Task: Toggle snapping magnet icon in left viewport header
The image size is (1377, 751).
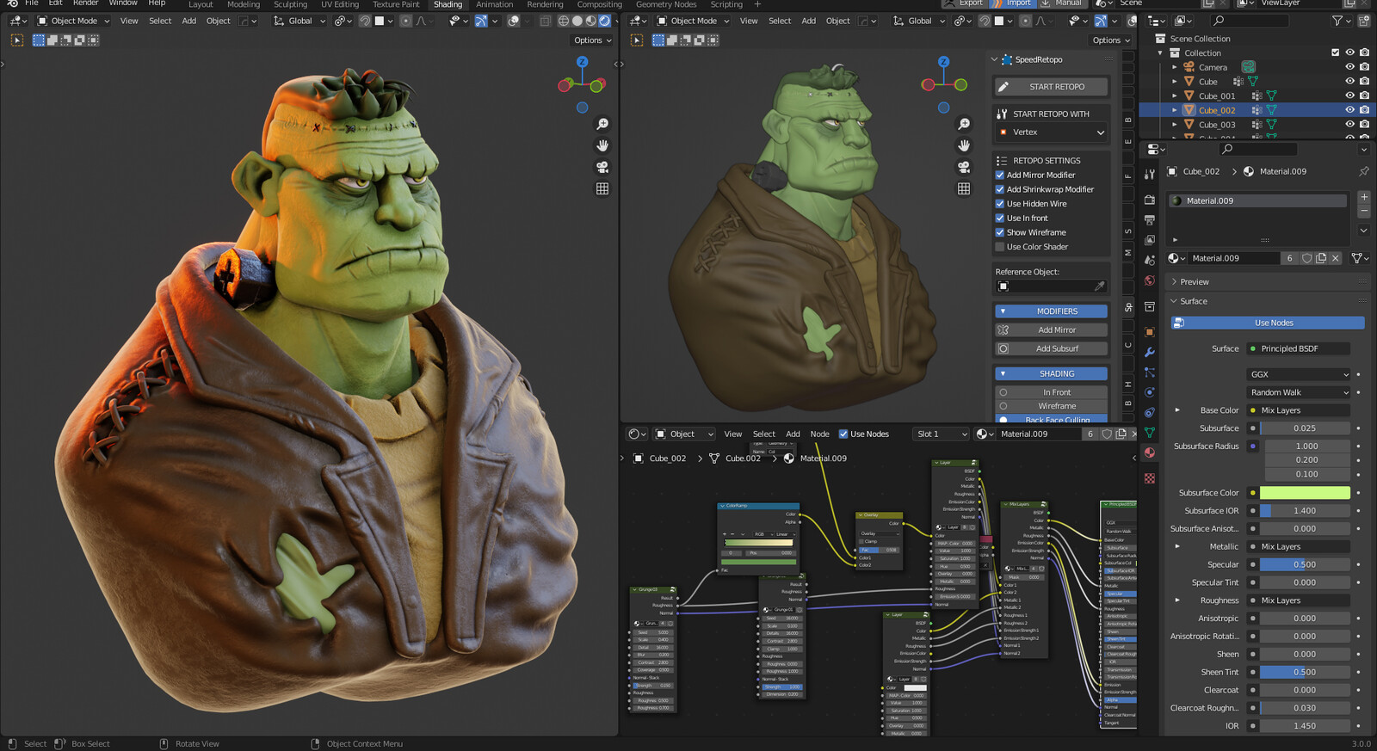Action: pyautogui.click(x=365, y=21)
